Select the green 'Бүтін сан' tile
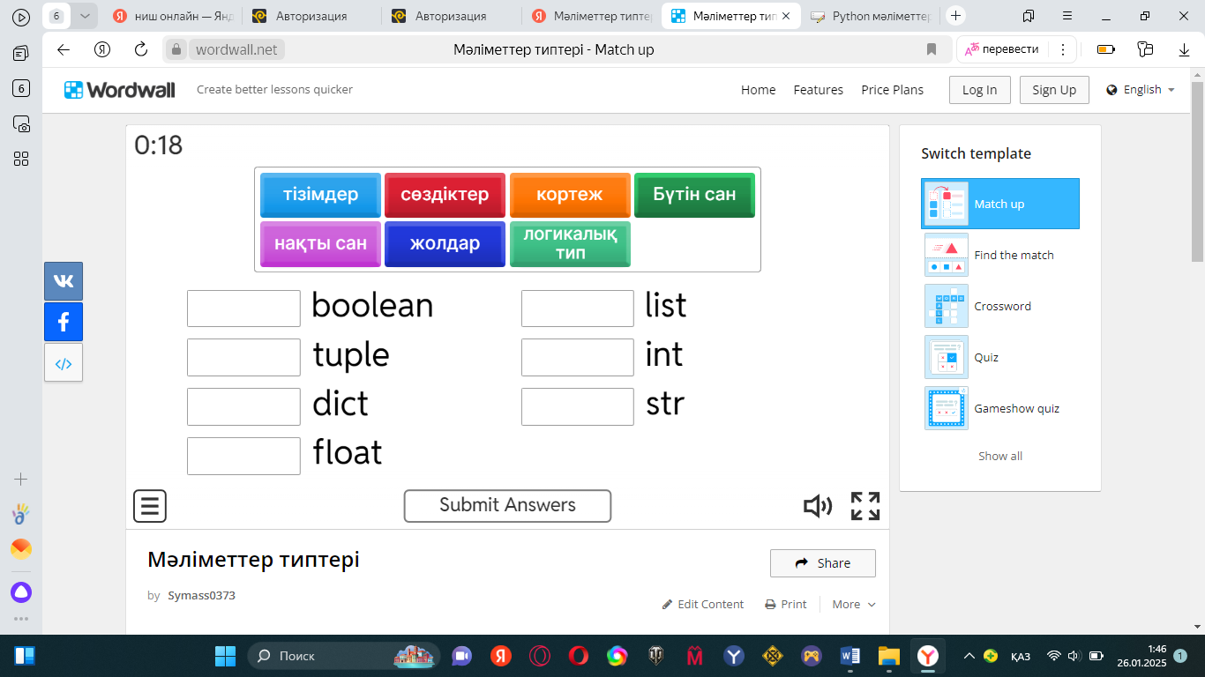 tap(694, 195)
